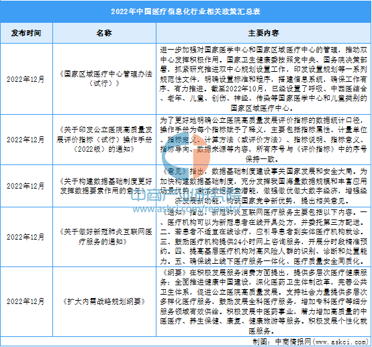This screenshot has width=372, height=347.
Task: Select the 发布时间 column header
Action: tap(26, 33)
